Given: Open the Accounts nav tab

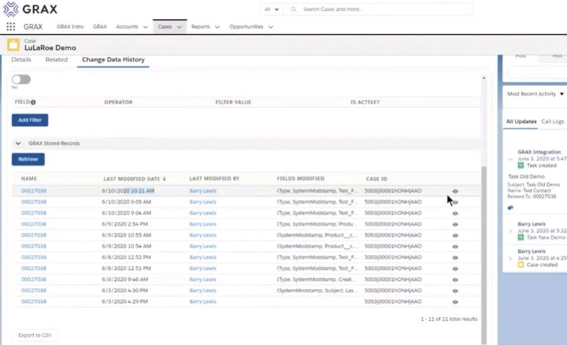Looking at the screenshot, I should (x=127, y=27).
